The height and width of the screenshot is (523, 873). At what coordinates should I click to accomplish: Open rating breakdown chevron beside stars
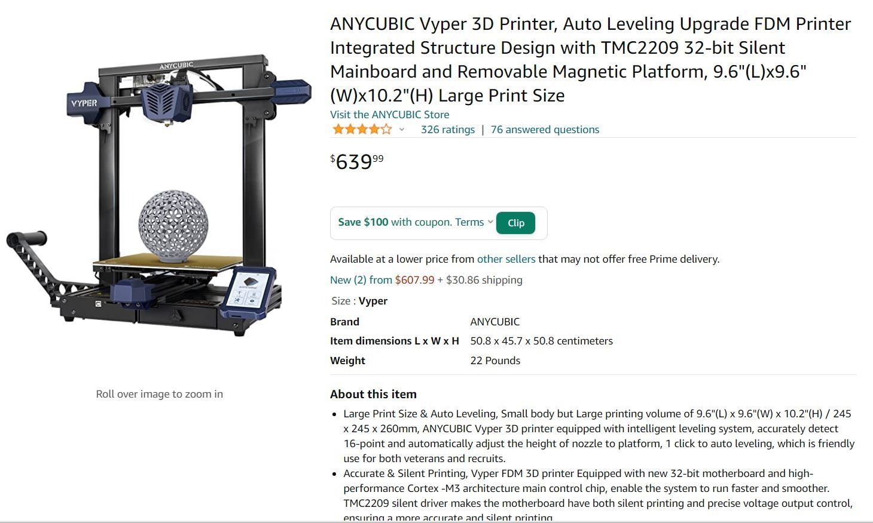tap(402, 130)
